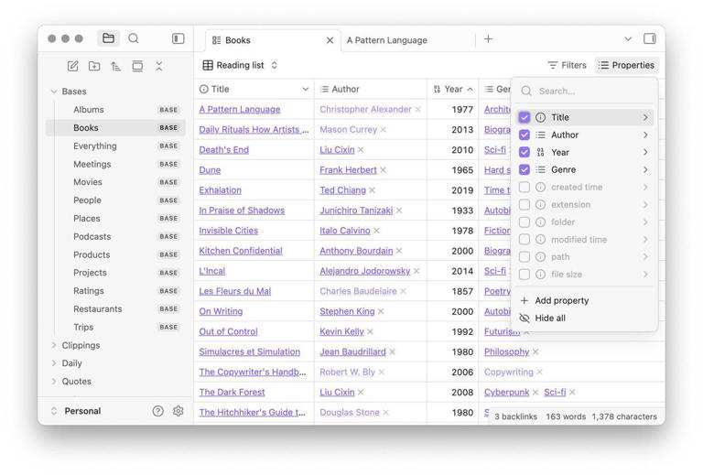
Task: Open search with the magnifier icon
Action: (x=134, y=38)
